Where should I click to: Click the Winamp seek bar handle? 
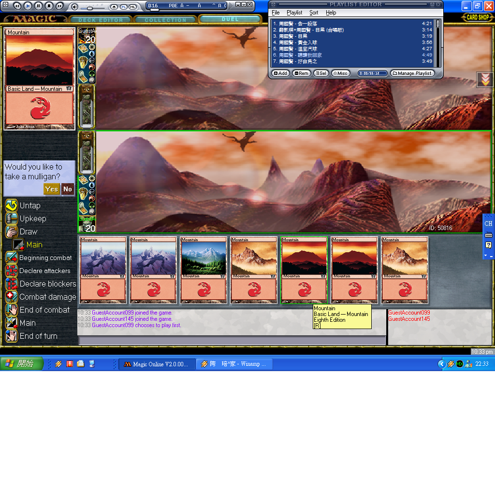click(154, 10)
